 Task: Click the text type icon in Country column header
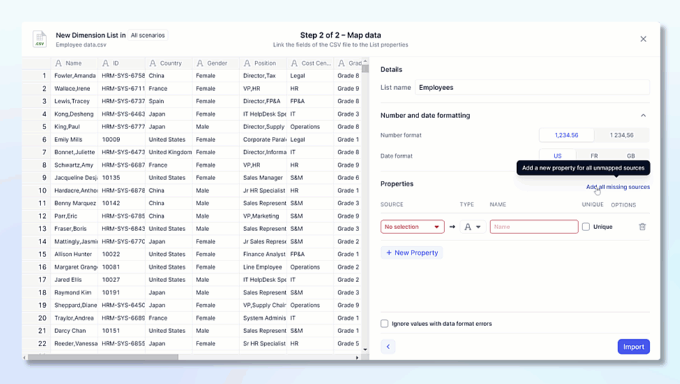(153, 64)
